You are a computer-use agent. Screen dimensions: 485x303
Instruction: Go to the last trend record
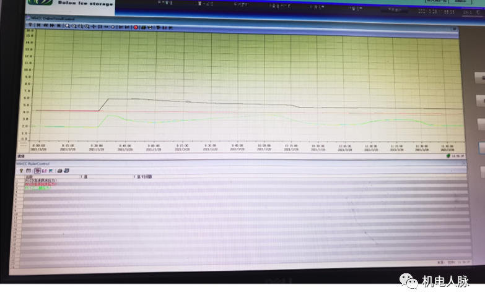tap(59, 27)
